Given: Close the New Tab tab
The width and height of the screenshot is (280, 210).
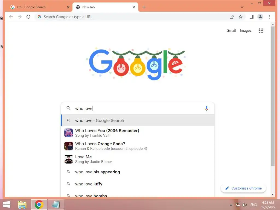Looking at the screenshot, I should click(x=133, y=7).
